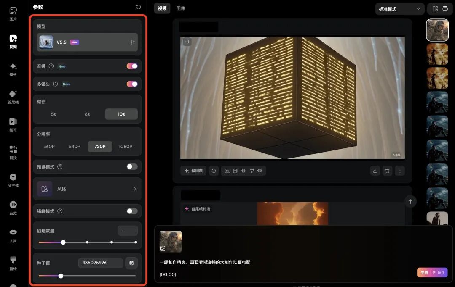Select the 1080P resolution option
This screenshot has height=287, width=455.
coord(126,146)
